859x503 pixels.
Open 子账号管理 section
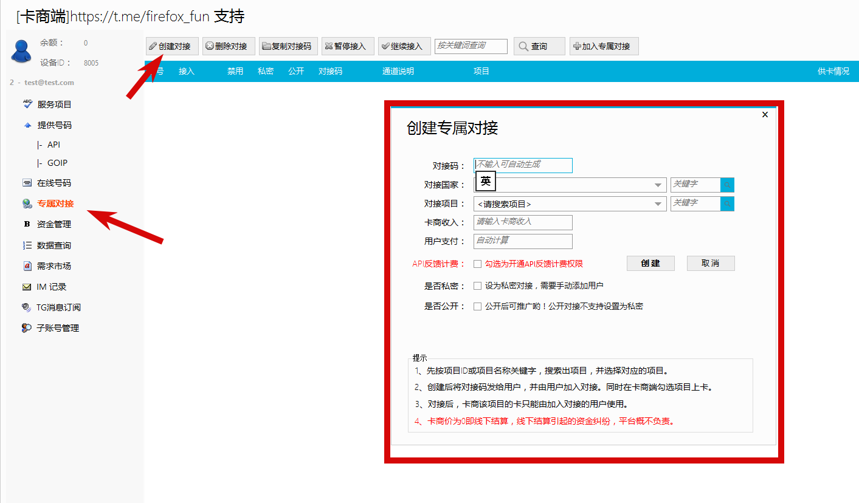[58, 328]
